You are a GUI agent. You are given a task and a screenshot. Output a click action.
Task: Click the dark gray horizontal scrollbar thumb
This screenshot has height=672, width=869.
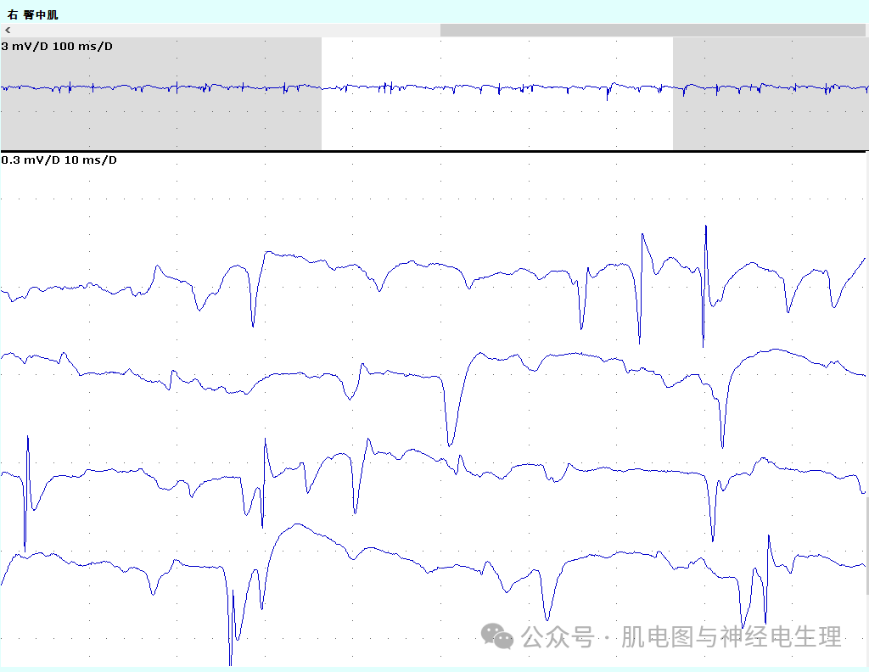point(652,30)
